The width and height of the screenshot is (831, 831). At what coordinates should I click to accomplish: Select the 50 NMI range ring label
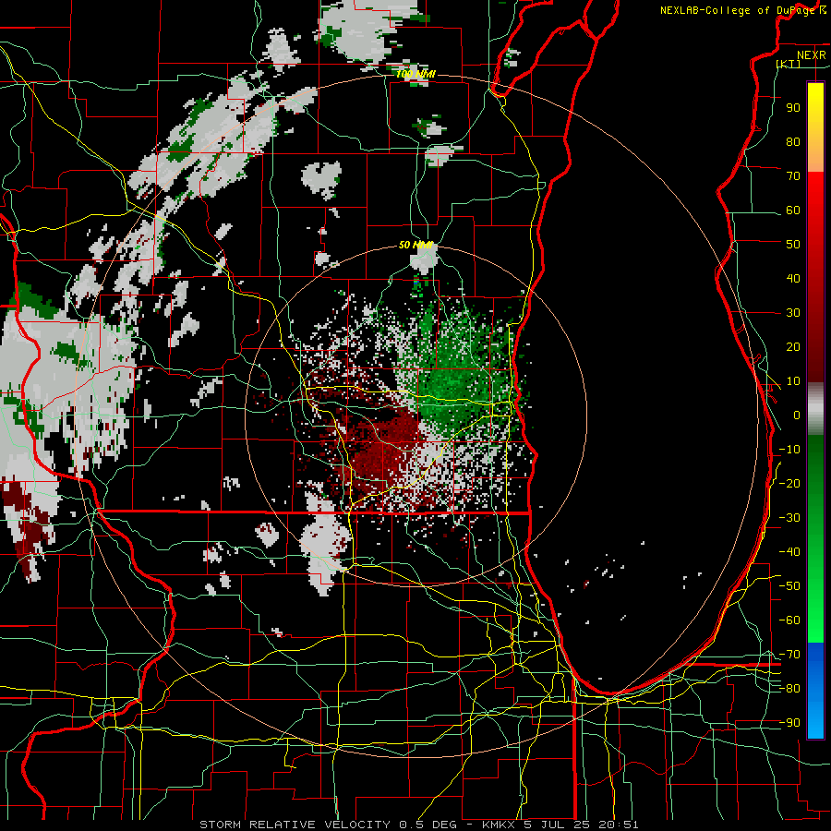(x=416, y=245)
